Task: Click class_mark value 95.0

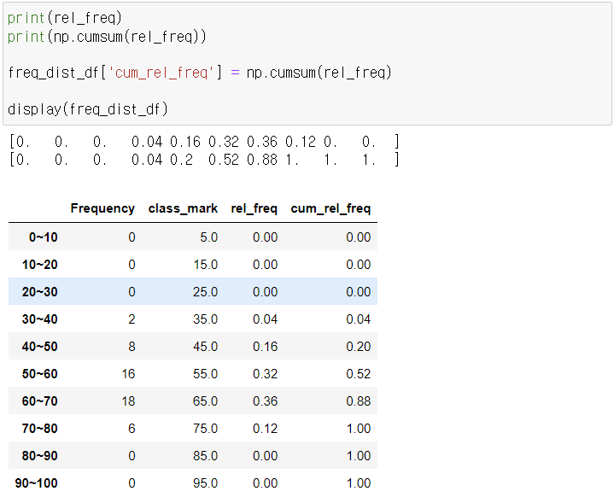Action: [x=206, y=482]
